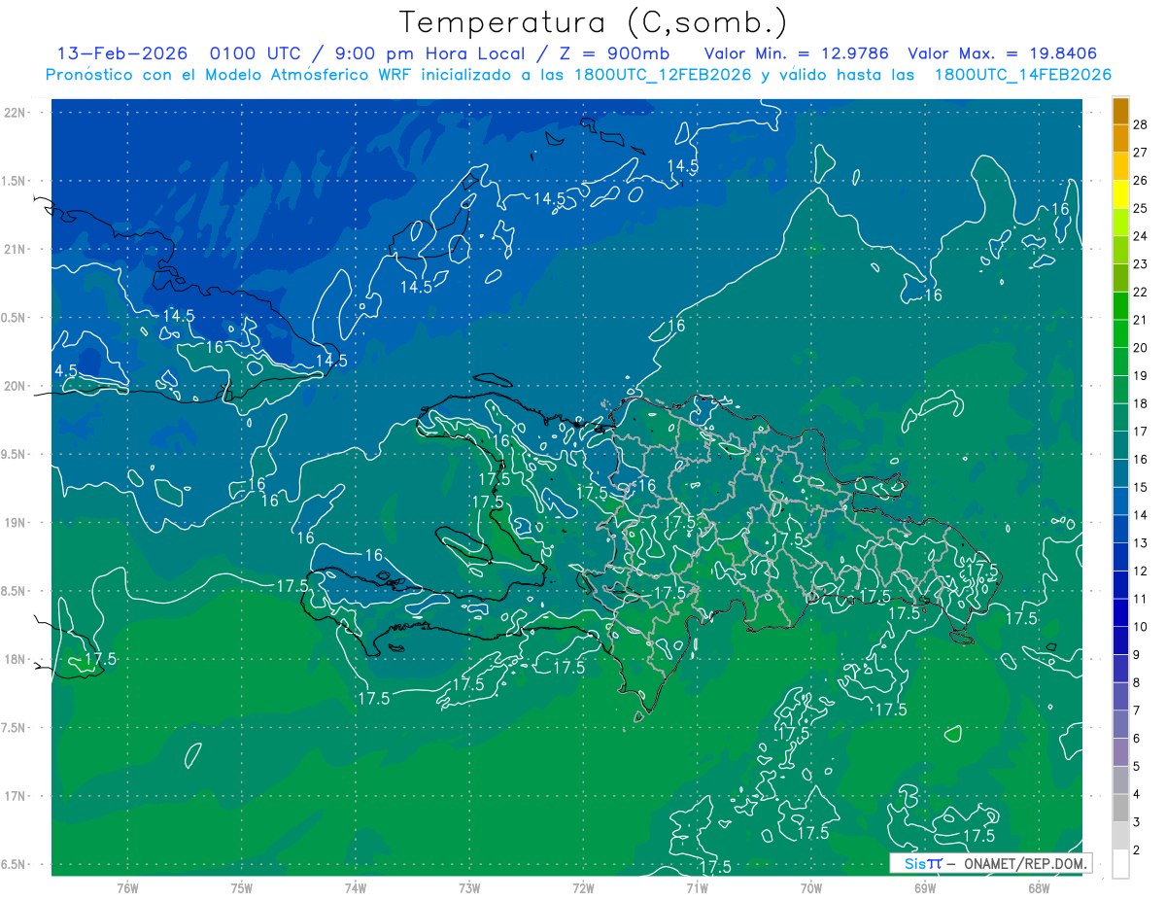Click the 76W longitude axis label
1166x901 pixels.
(x=127, y=887)
